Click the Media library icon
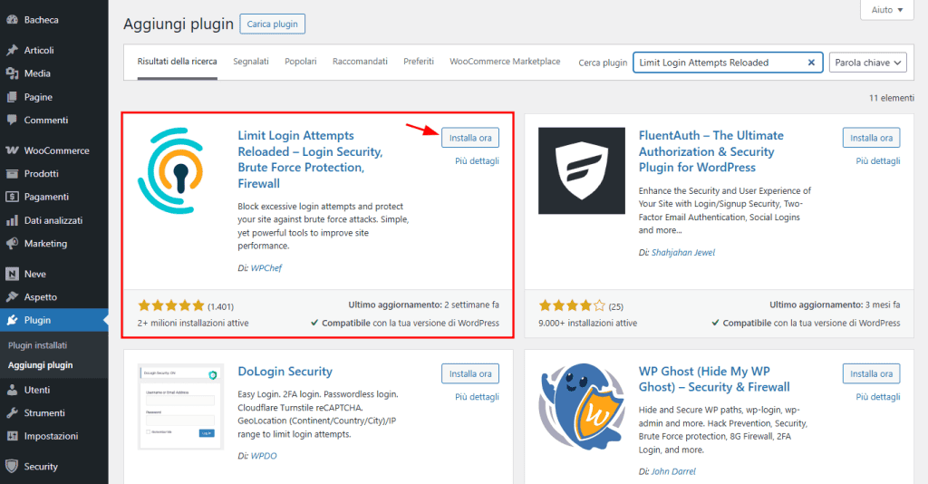The width and height of the screenshot is (928, 484). [12, 73]
